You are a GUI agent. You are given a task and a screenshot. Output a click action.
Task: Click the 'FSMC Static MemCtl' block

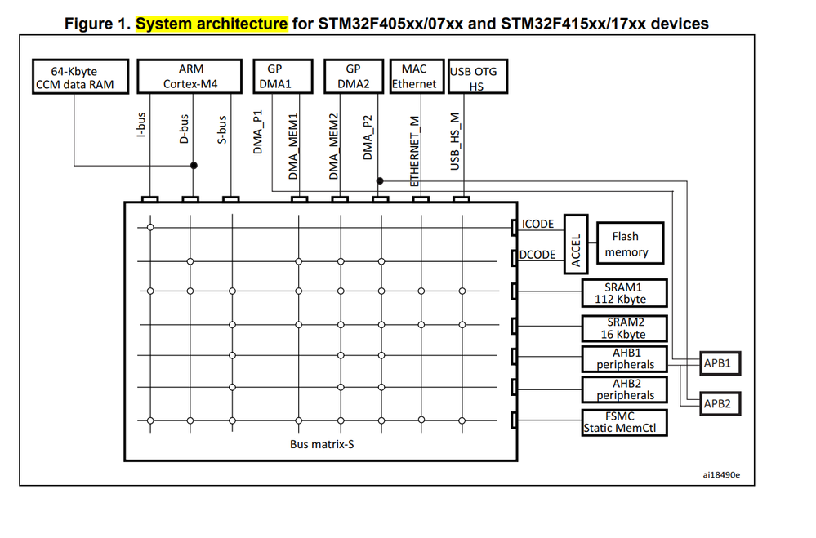625,423
